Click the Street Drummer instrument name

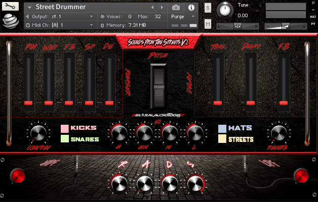(x=61, y=7)
